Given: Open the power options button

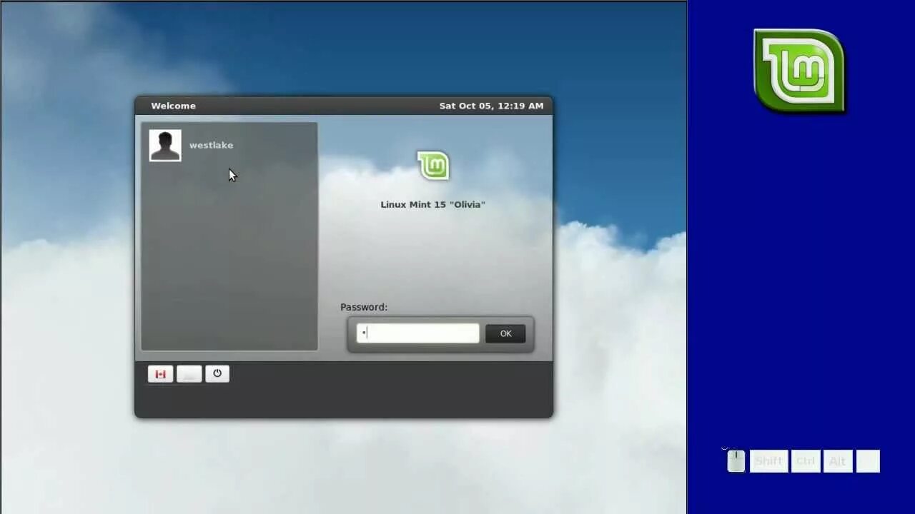Looking at the screenshot, I should click(217, 373).
